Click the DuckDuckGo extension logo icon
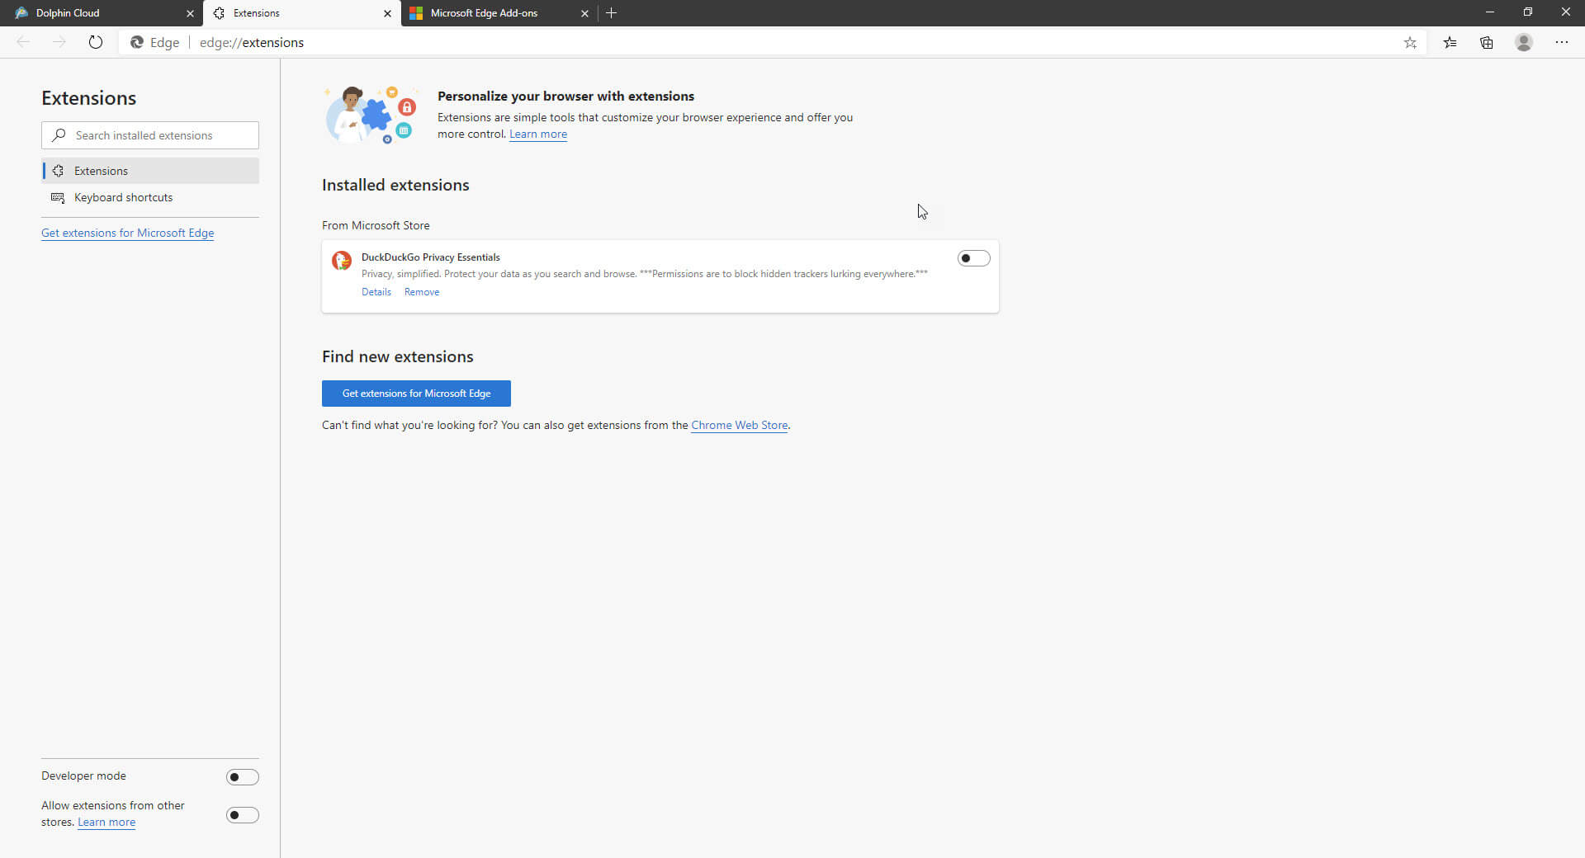 (x=342, y=261)
